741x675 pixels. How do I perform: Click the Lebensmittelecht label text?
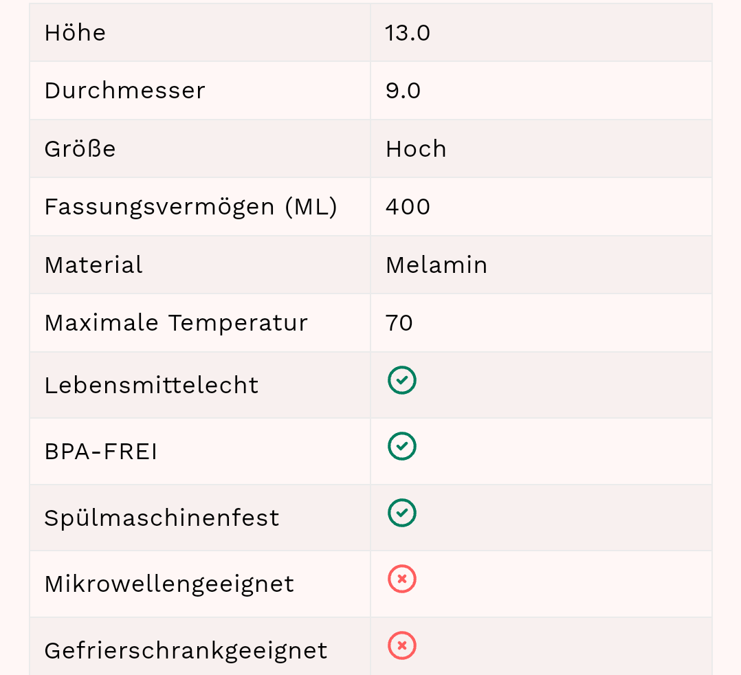click(x=151, y=386)
